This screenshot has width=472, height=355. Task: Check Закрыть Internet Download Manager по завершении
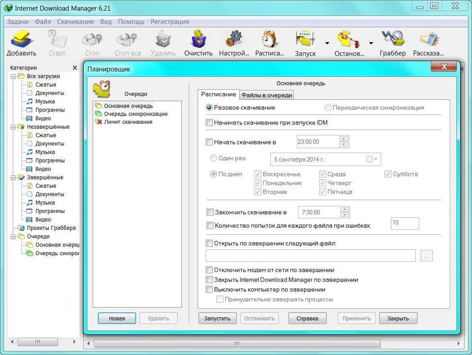209,280
